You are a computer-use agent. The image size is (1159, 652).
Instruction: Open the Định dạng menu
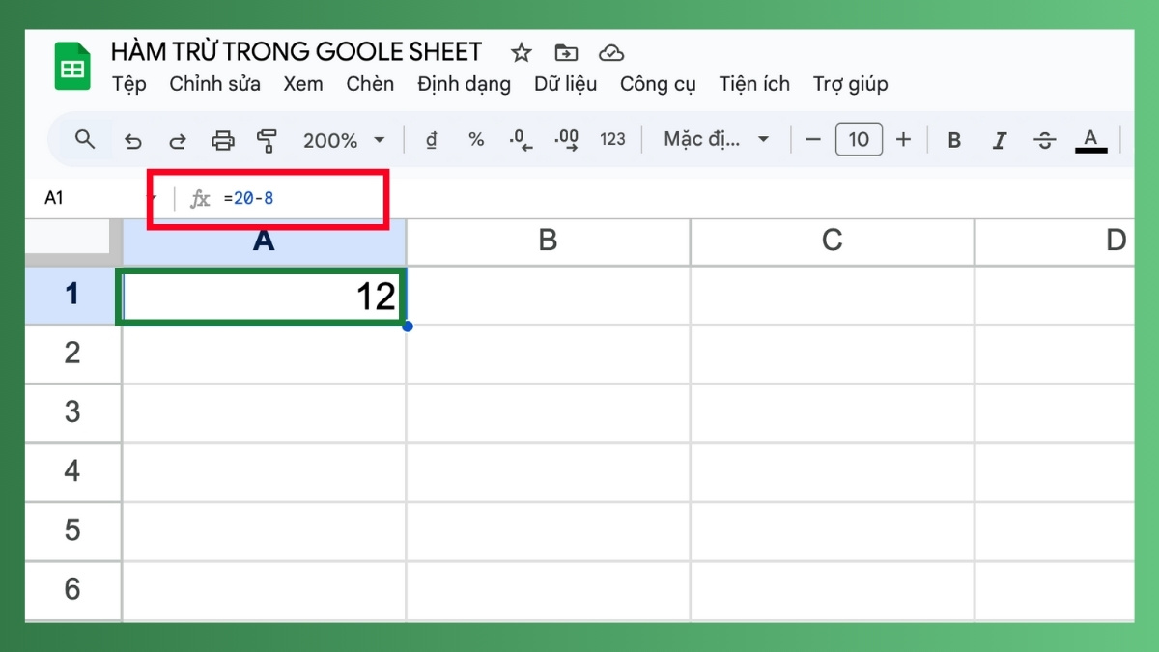(464, 84)
